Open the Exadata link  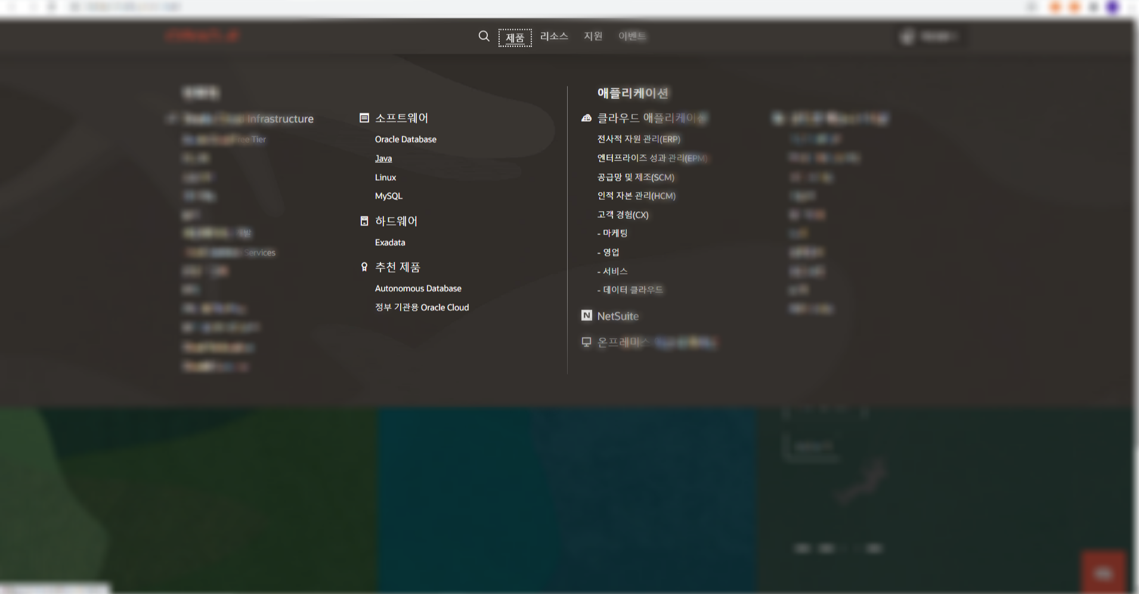click(390, 243)
